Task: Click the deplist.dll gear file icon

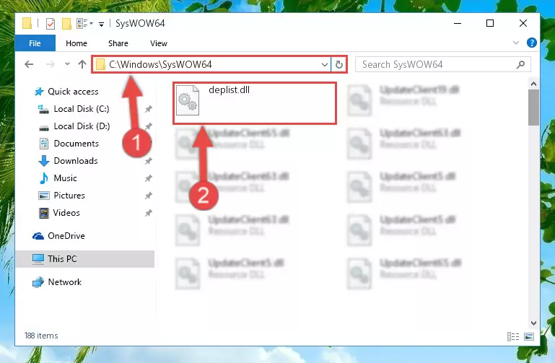Action: pos(188,100)
